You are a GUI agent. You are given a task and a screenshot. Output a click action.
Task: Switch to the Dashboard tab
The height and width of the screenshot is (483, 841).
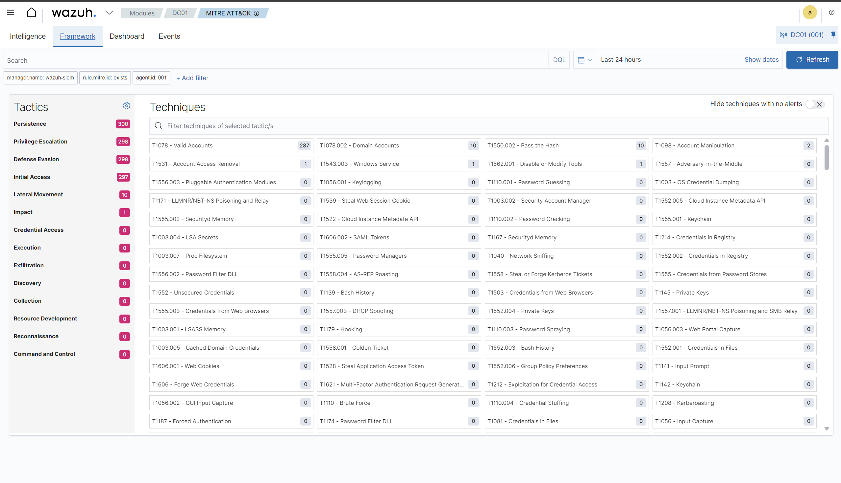click(x=127, y=36)
